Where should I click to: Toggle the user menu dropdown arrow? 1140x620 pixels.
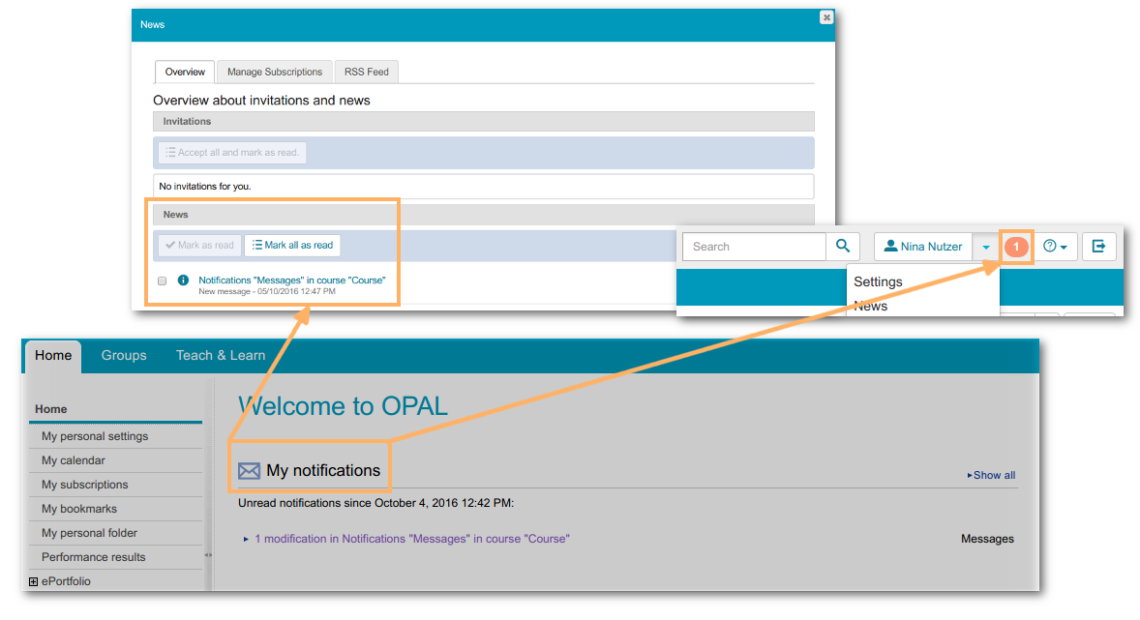pos(985,247)
